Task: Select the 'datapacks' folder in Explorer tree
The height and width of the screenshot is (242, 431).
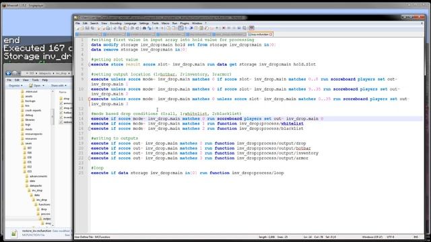Action: tap(36, 186)
